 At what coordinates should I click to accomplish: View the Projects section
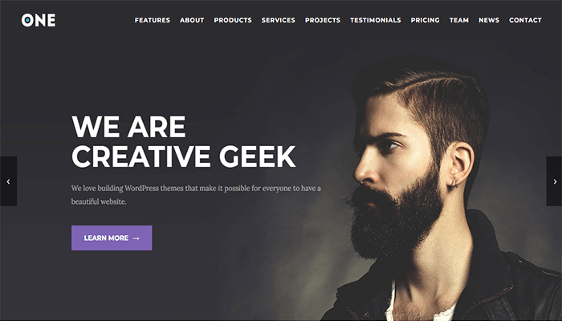[323, 20]
